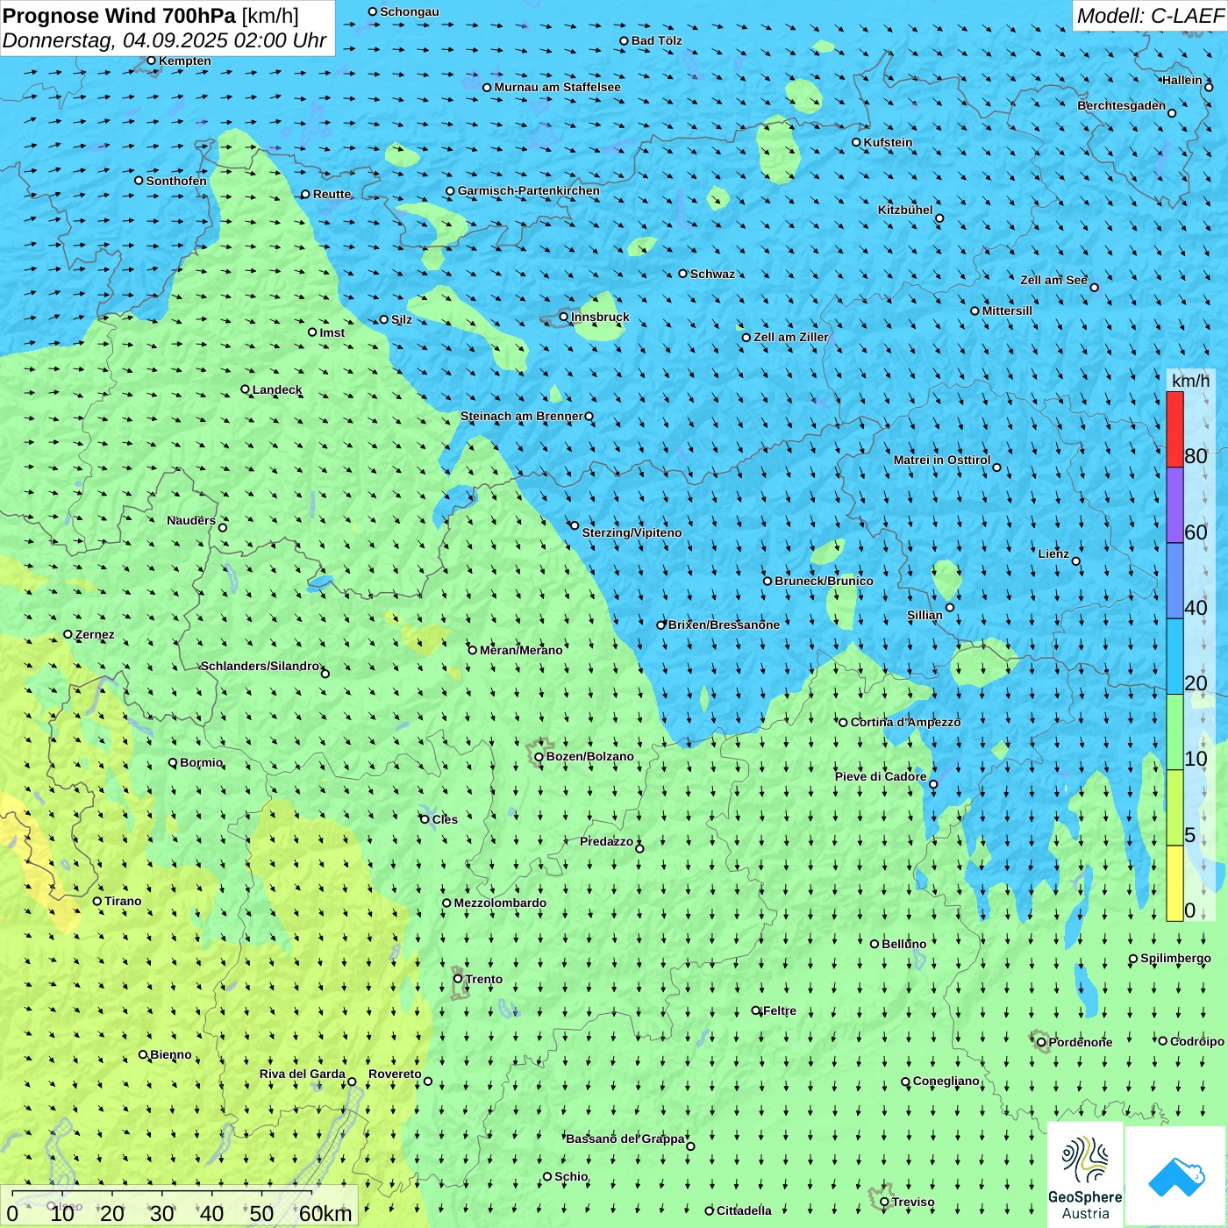1228x1228 pixels.
Task: Click the 'km/h' legend heading
Action: click(1190, 381)
